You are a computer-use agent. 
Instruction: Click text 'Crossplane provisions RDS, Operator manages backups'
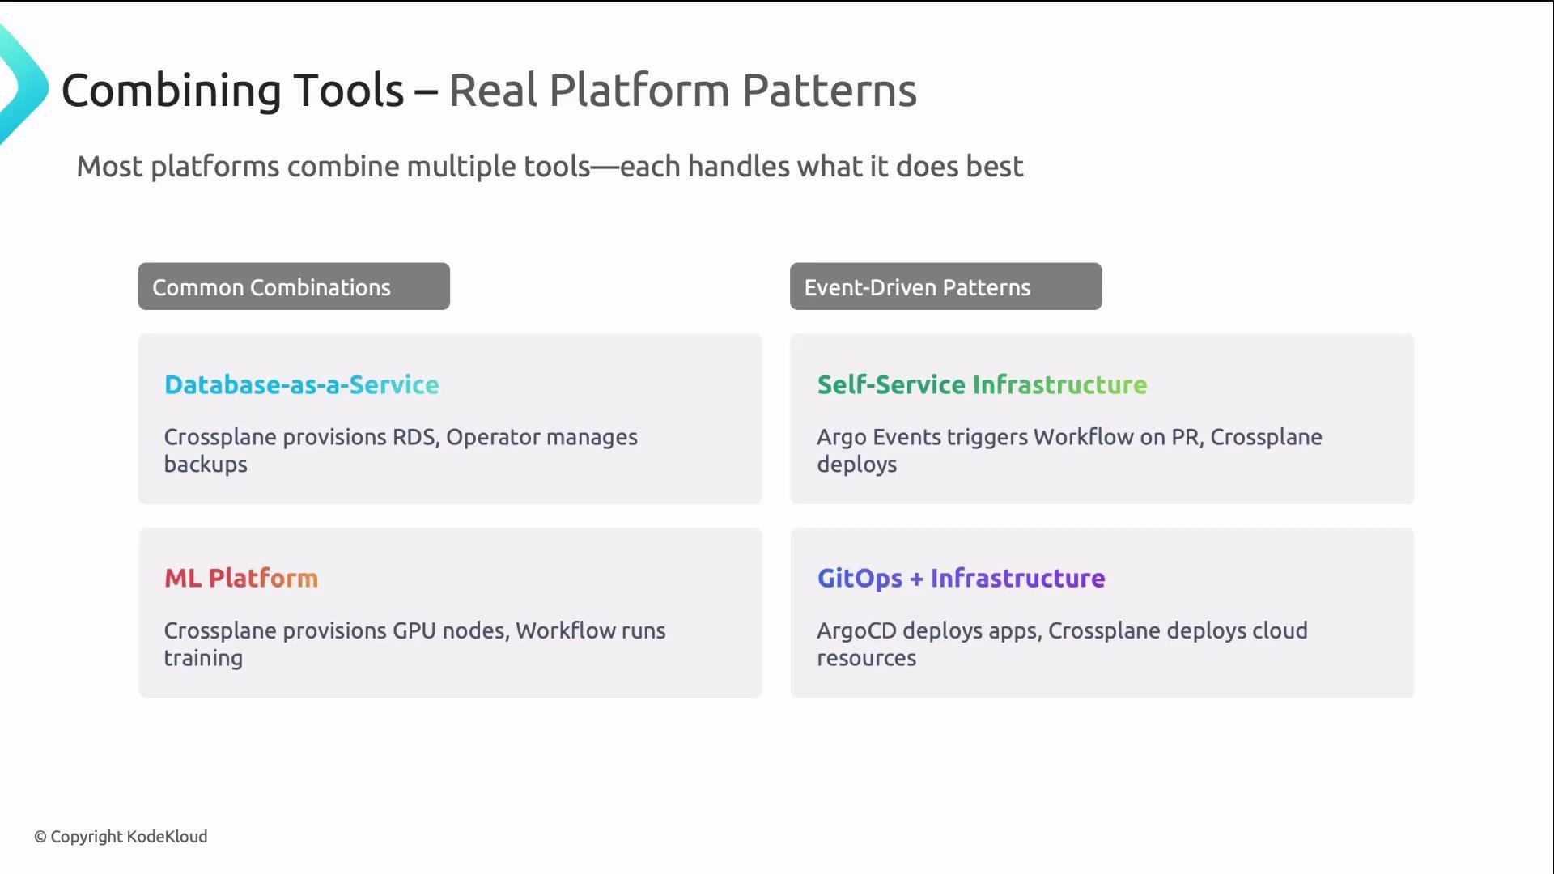pyautogui.click(x=401, y=450)
